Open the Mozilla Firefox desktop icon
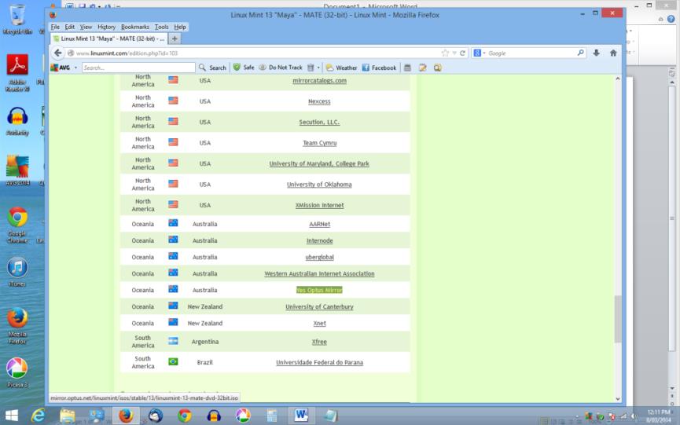This screenshot has height=425, width=680. 17,326
